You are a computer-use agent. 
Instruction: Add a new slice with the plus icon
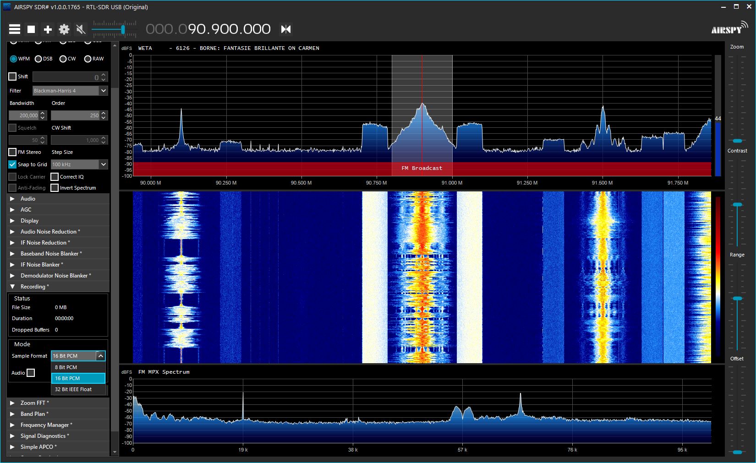click(48, 29)
